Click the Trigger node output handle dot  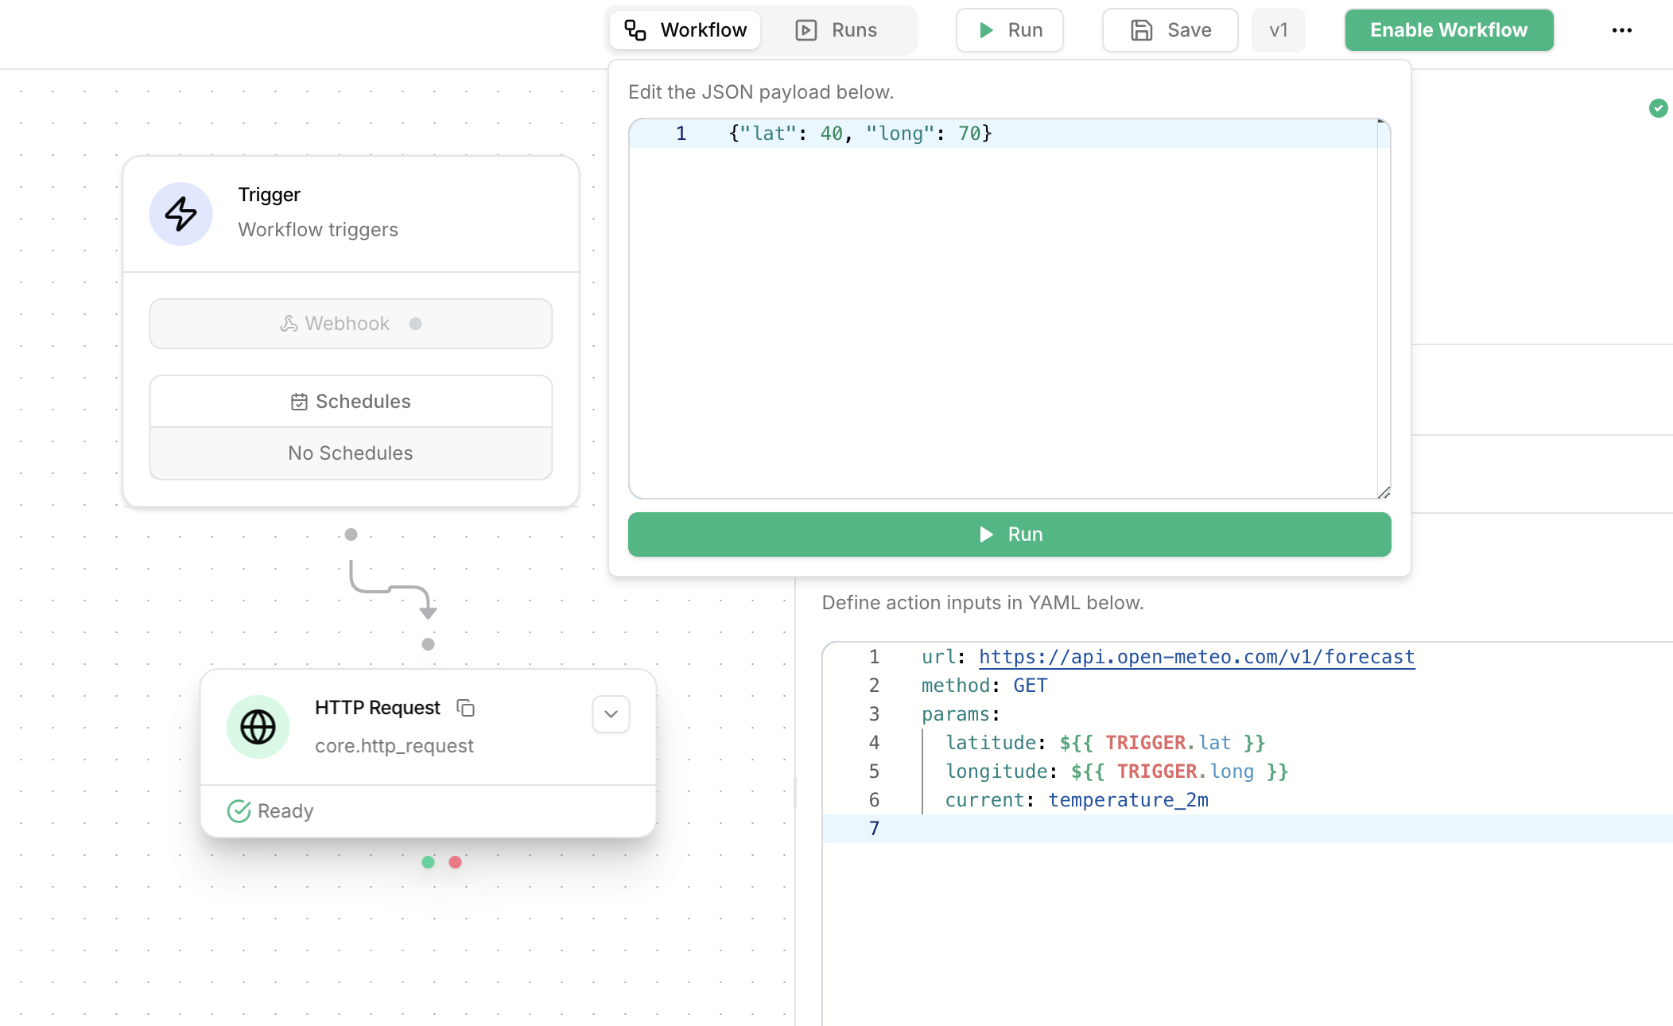click(x=351, y=534)
